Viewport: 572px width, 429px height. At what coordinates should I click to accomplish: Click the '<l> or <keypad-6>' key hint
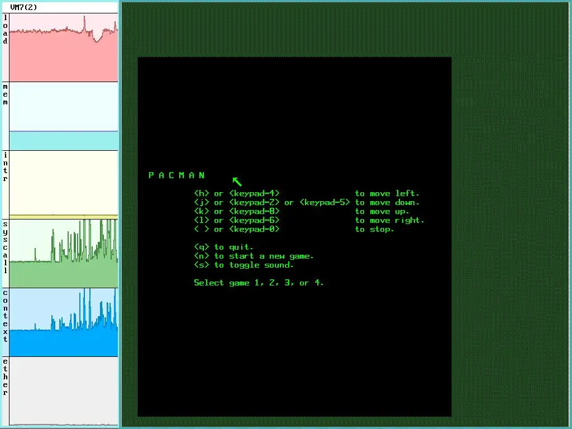coord(237,220)
